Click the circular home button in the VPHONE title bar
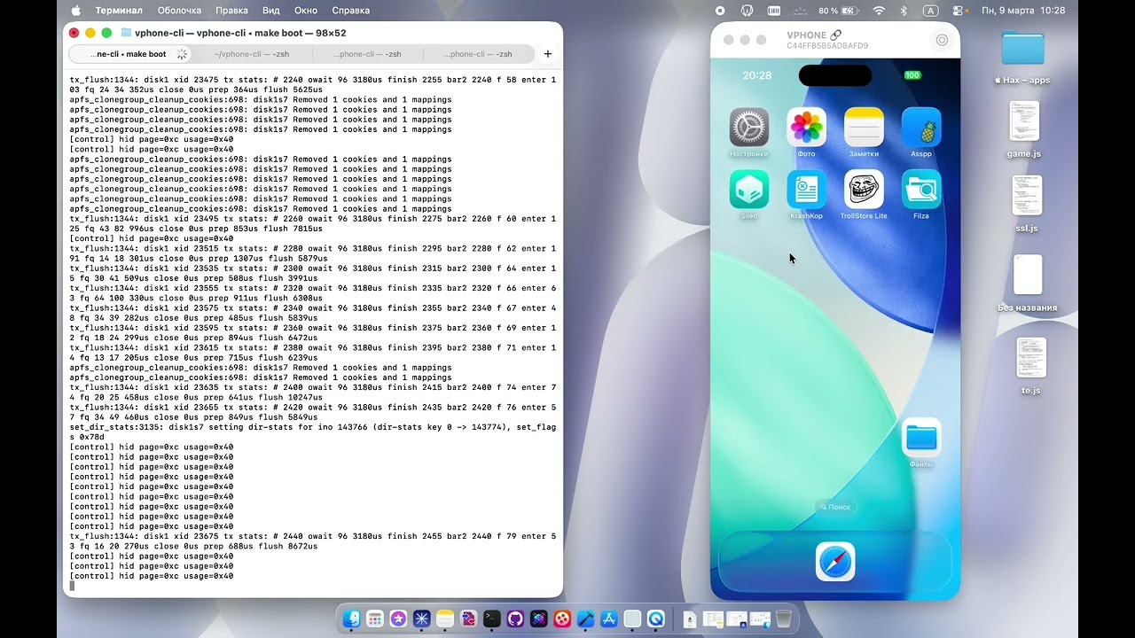Screen dimensions: 1135x638 942,40
